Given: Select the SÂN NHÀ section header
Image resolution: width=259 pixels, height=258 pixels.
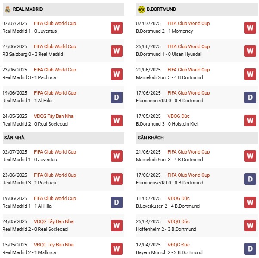Looking at the screenshot, I should pos(14,138).
